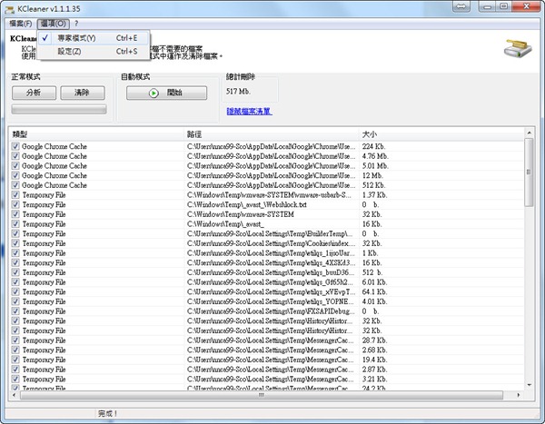Uncheck the Google Chrome Cache 4.76 Mb row

pos(15,156)
